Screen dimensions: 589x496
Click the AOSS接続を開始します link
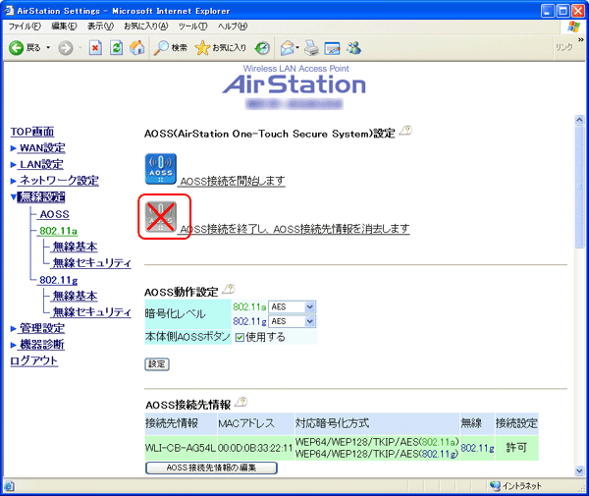(232, 181)
